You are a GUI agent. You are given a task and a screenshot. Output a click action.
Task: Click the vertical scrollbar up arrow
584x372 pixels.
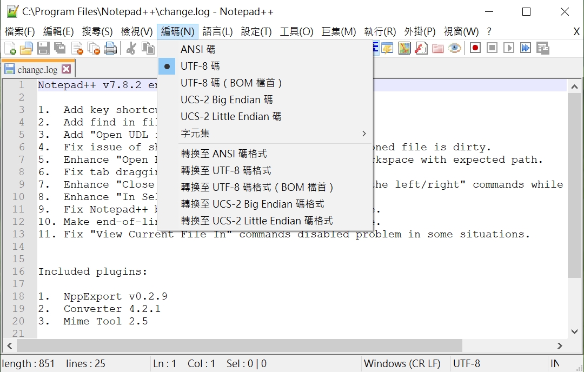pos(574,87)
